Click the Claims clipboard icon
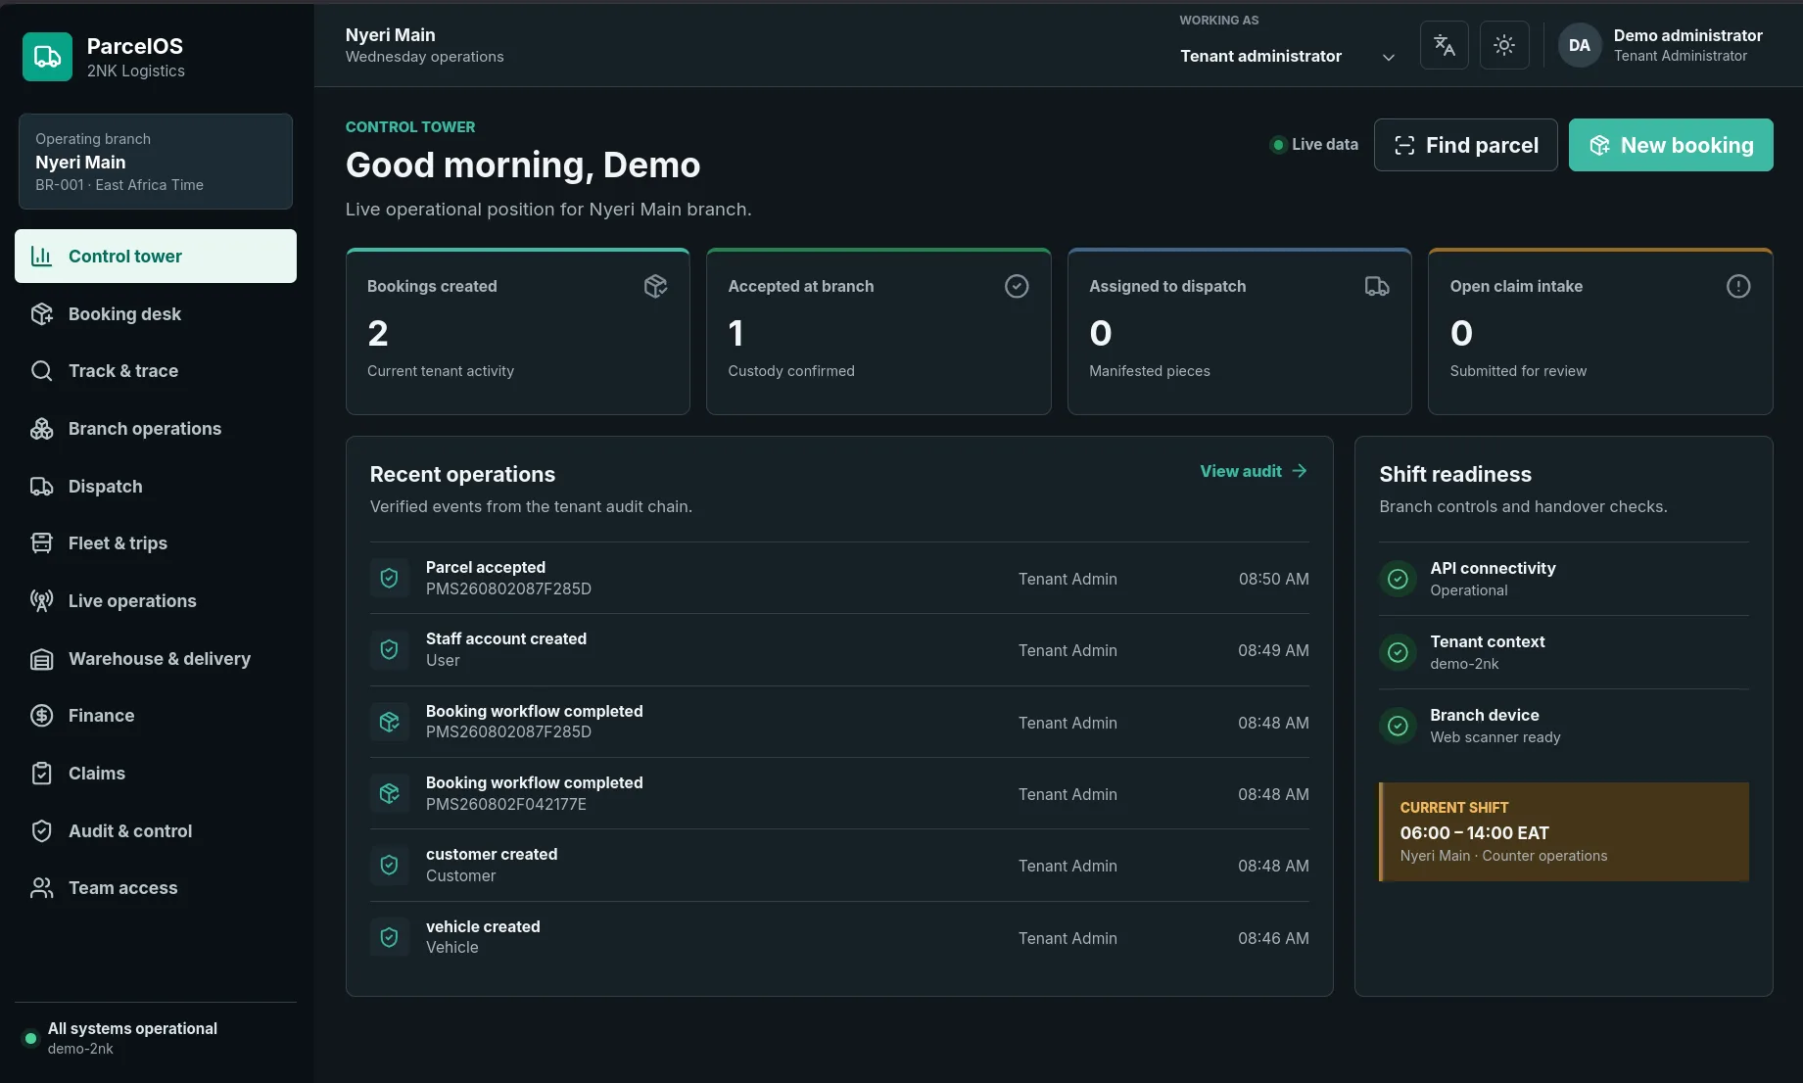This screenshot has width=1803, height=1083. coord(41,774)
